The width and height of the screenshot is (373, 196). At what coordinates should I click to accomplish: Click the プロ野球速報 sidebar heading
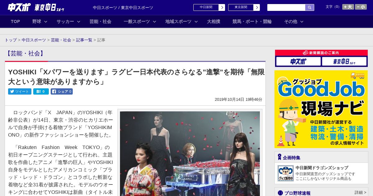pos(297,193)
